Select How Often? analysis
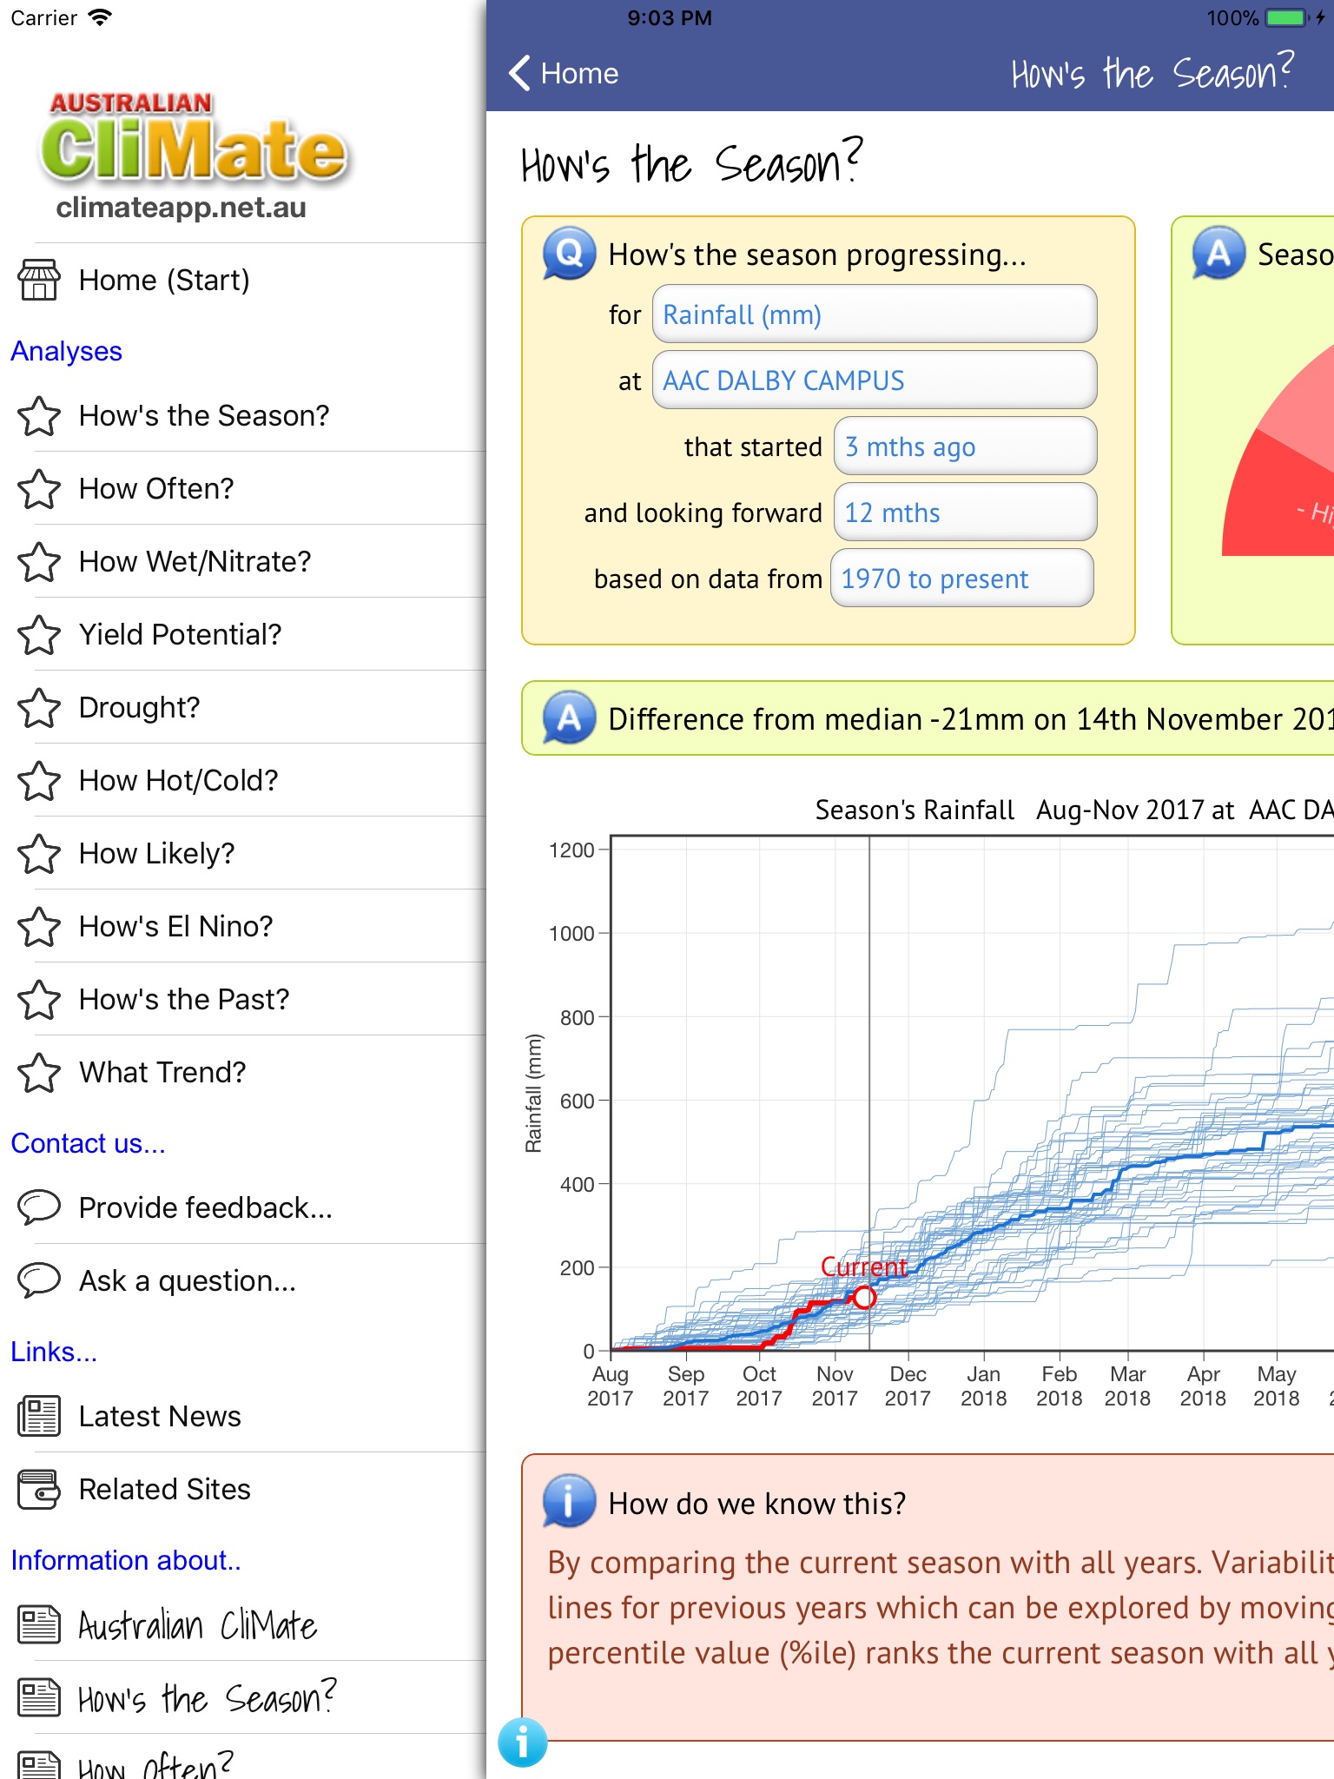The height and width of the screenshot is (1779, 1334). pos(243,488)
